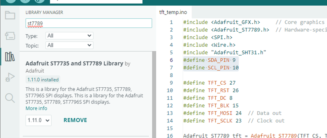This screenshot has height=138, width=327.
Task: Click the Adafruit ST7735 and ST7789 Library title
Action: [74, 63]
